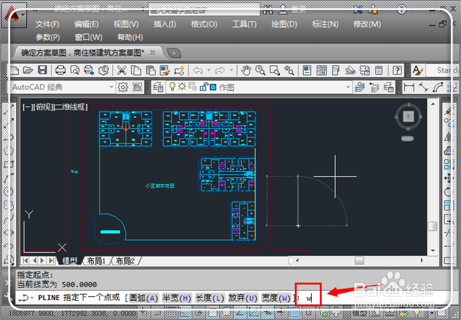Viewport: 461px width, 320px height.
Task: Open the 视图(V) menu
Action: (126, 24)
